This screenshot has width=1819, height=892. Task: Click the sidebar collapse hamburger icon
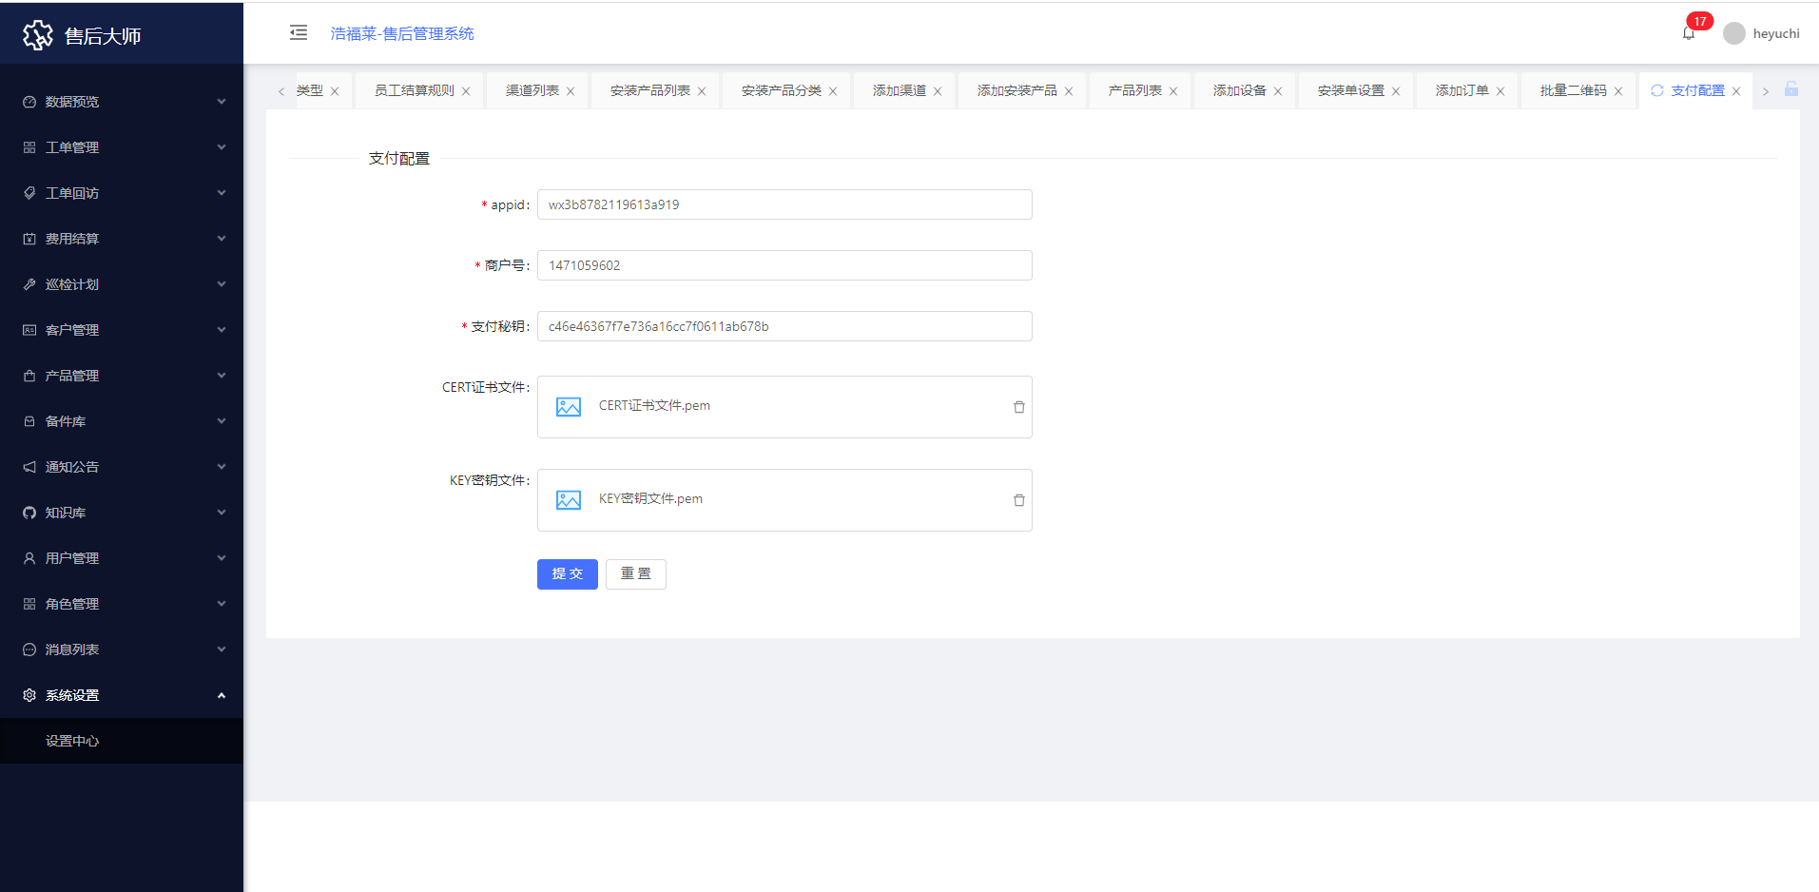tap(299, 32)
